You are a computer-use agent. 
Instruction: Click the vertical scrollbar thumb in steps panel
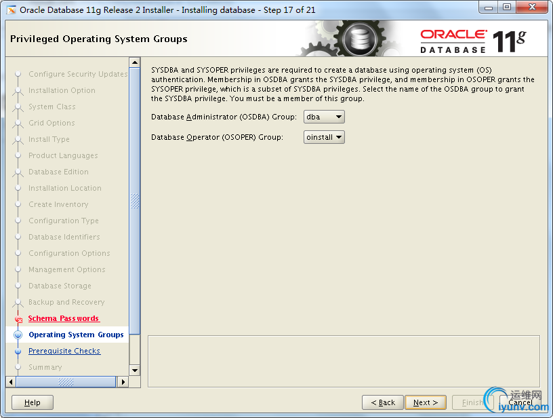point(135,201)
